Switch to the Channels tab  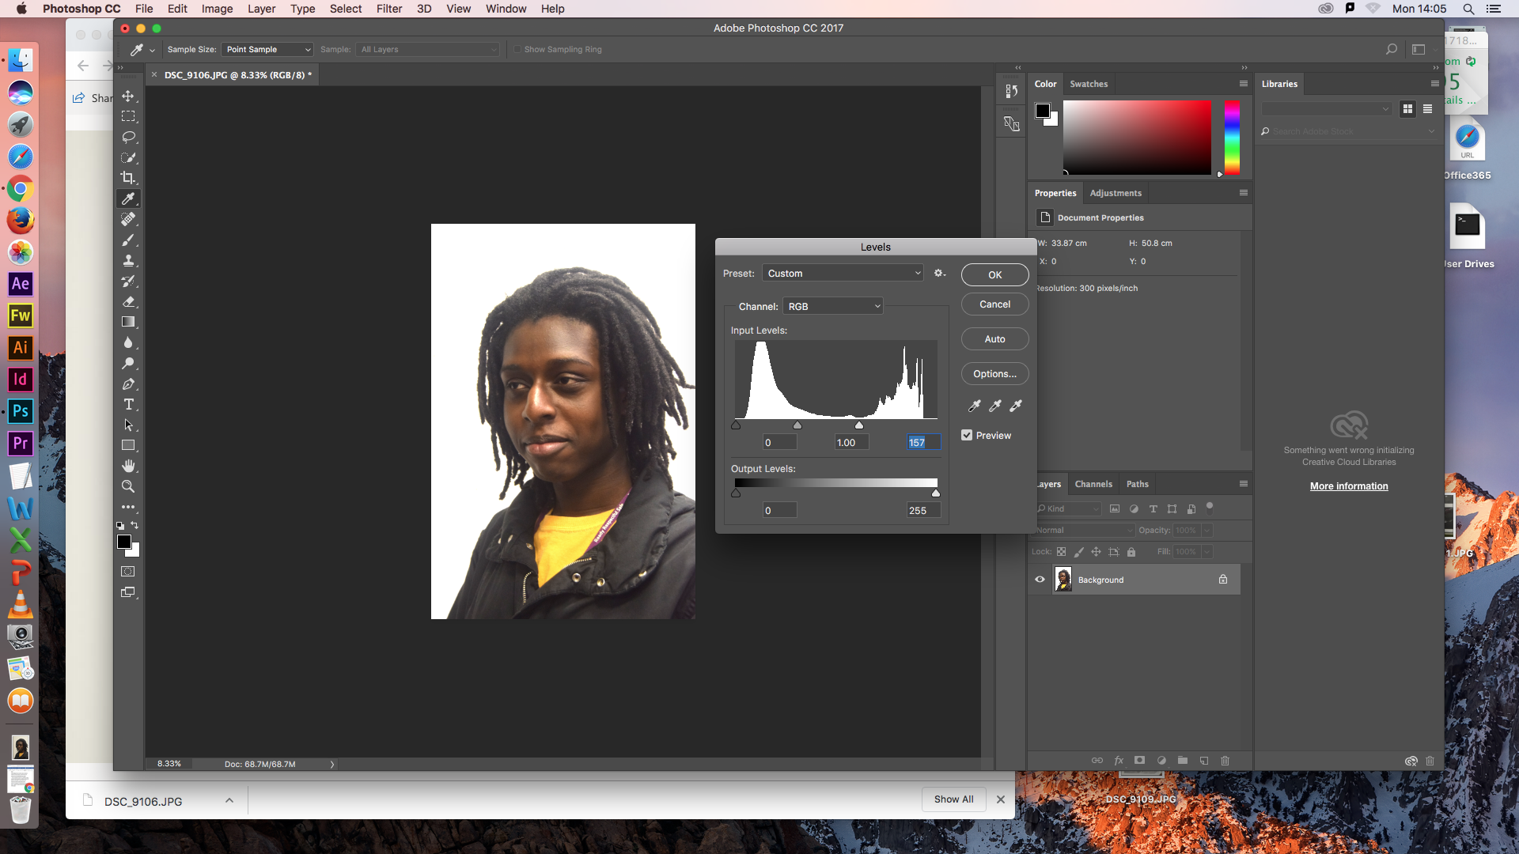click(x=1093, y=484)
